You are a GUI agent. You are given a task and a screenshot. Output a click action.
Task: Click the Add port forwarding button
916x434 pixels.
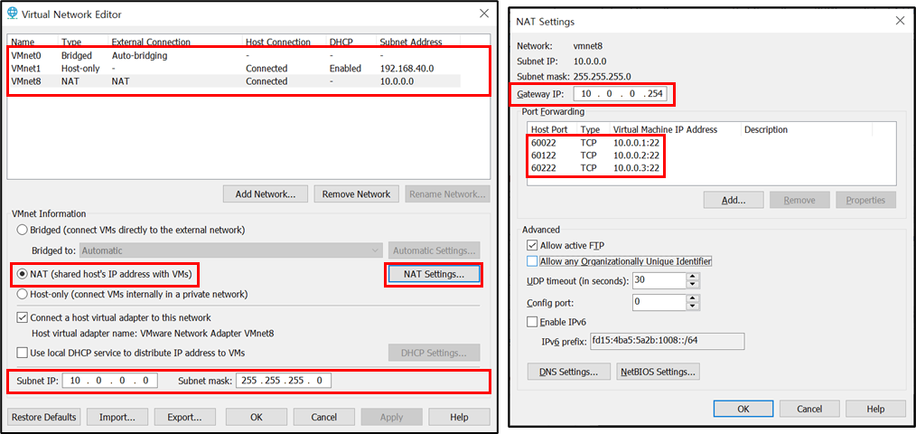tap(734, 200)
